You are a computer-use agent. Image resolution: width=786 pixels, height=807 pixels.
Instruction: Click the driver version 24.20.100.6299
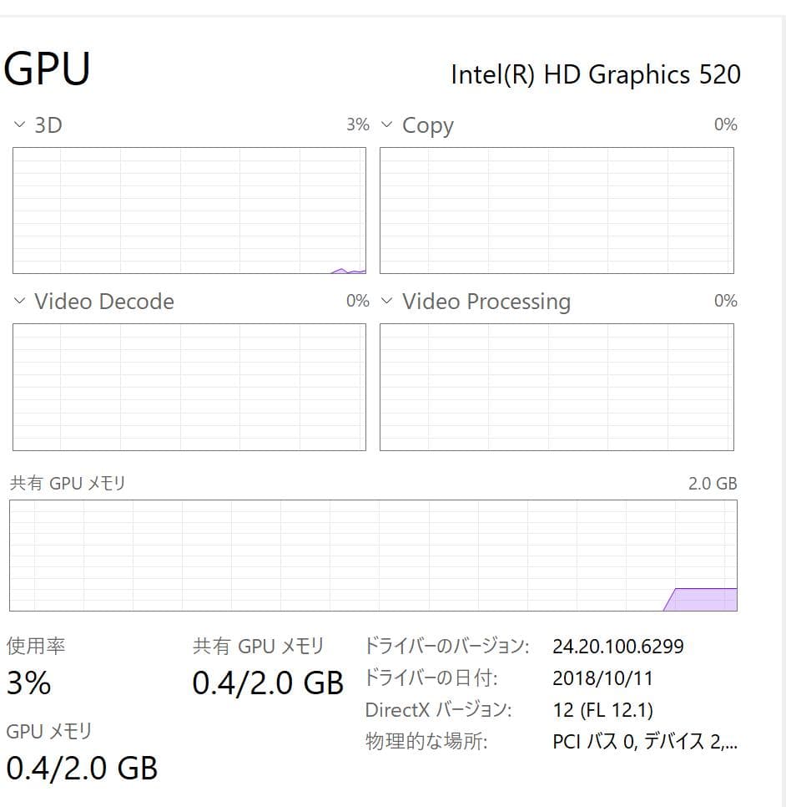(618, 646)
